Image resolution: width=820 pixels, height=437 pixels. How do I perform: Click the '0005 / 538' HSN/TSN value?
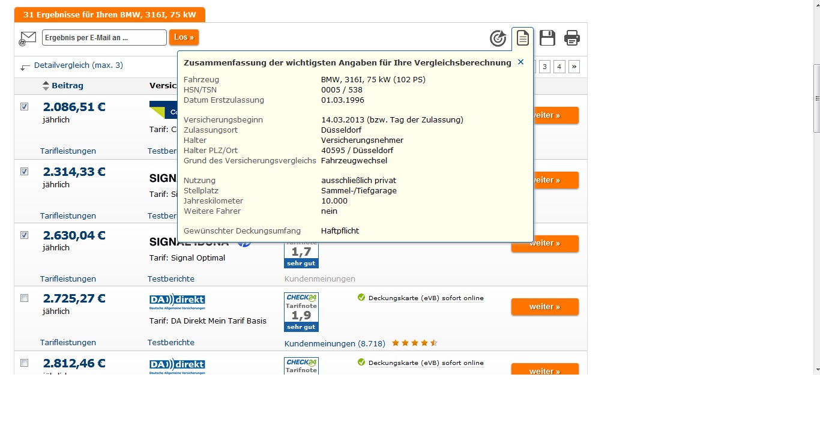[x=342, y=90]
